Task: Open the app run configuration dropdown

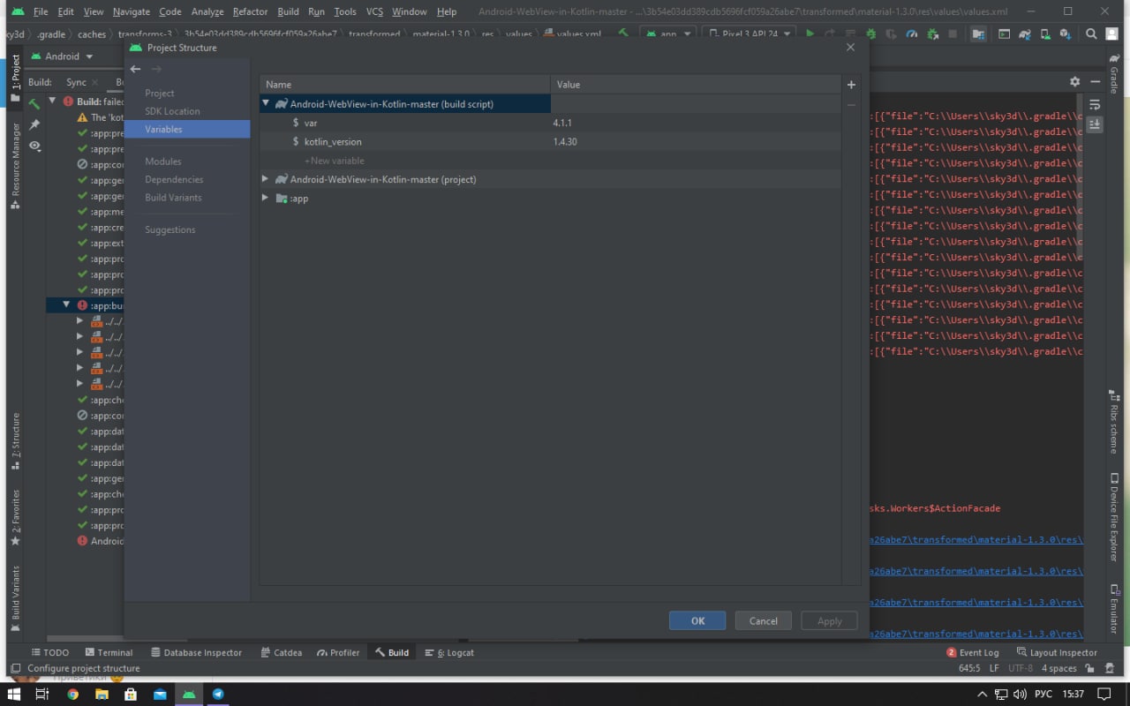Action: pos(667,34)
